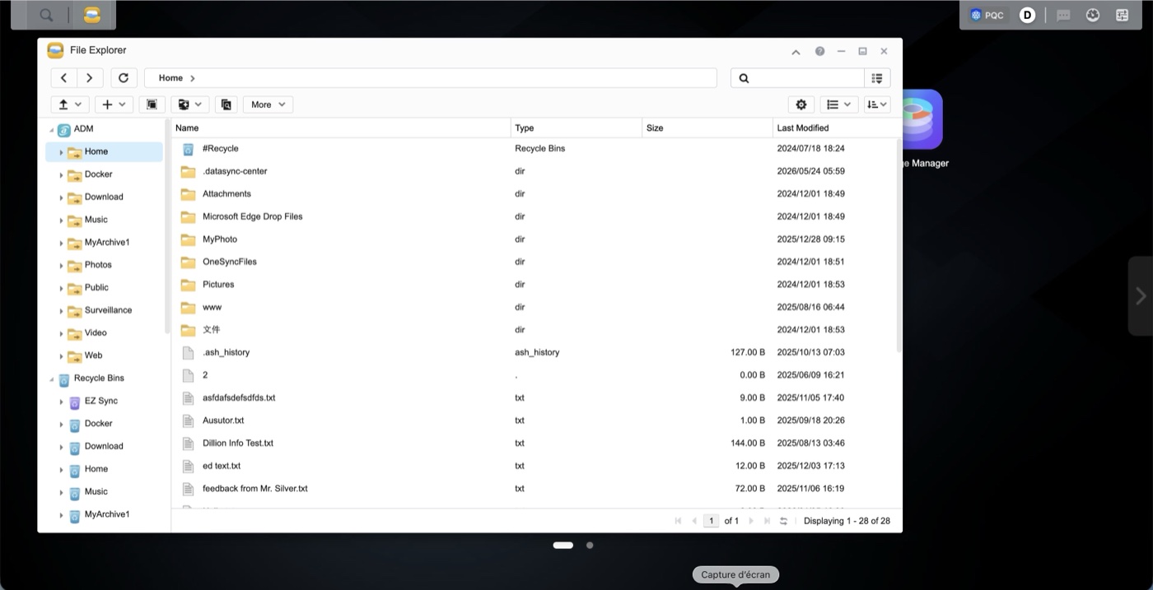Viewport: 1153px width, 590px height.
Task: Click the File Explorer help question mark
Action: pos(820,51)
